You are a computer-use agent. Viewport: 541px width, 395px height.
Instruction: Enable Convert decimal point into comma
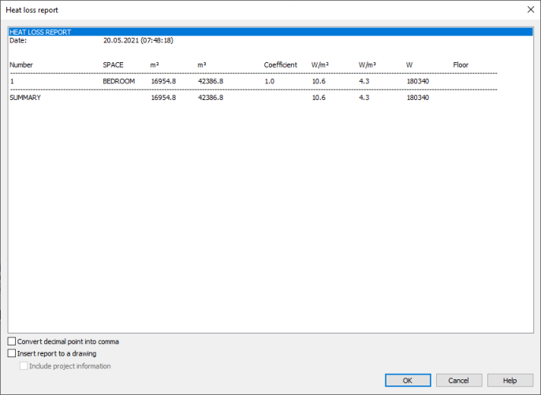point(12,341)
